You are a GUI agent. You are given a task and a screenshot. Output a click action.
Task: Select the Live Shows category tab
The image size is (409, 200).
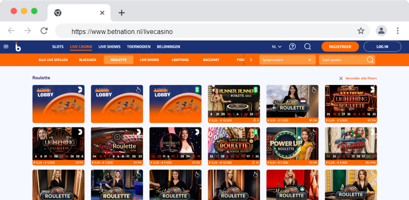149,60
